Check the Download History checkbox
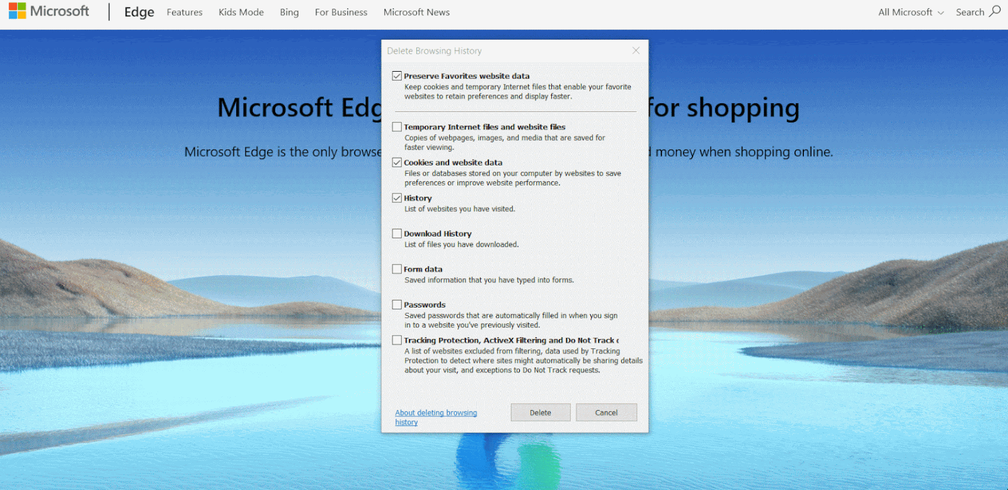Image resolution: width=1008 pixels, height=490 pixels. pyautogui.click(x=397, y=233)
